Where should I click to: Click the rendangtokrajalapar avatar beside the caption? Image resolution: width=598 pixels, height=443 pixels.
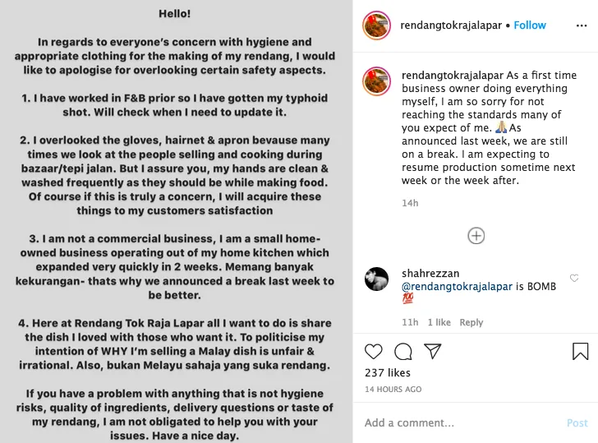[376, 81]
